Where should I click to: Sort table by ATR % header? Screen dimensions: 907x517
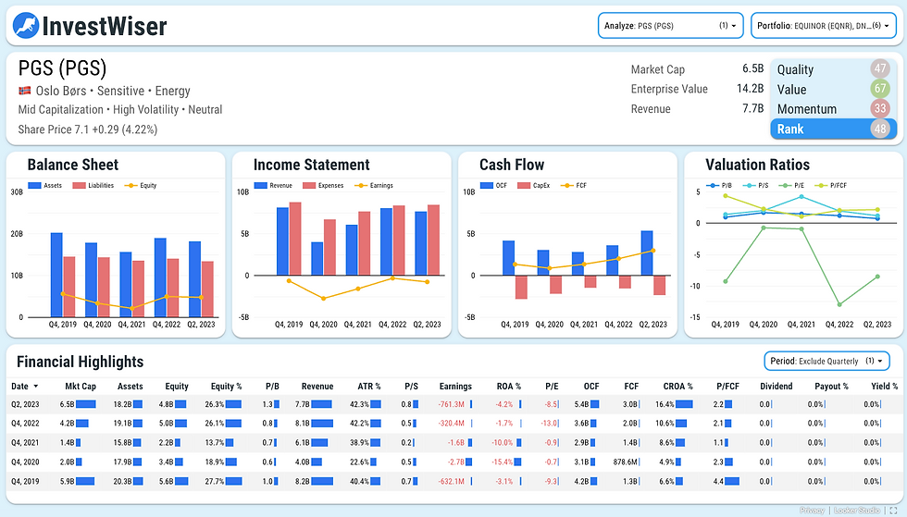[x=369, y=387]
